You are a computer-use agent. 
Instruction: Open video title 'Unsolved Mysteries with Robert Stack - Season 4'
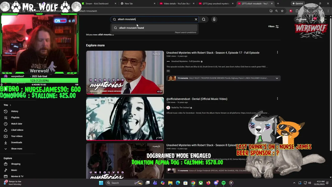tap(213, 53)
